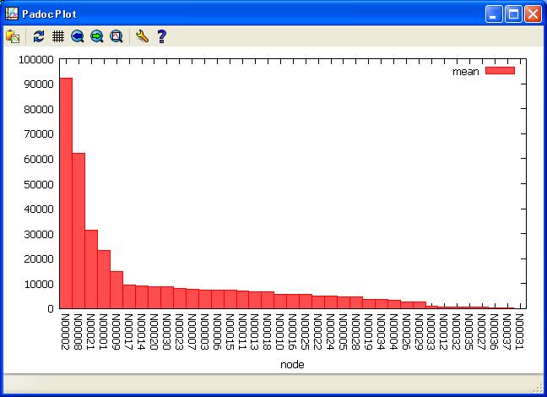Maximize the Padoc Plot window
The height and width of the screenshot is (397, 547).
[x=513, y=14]
